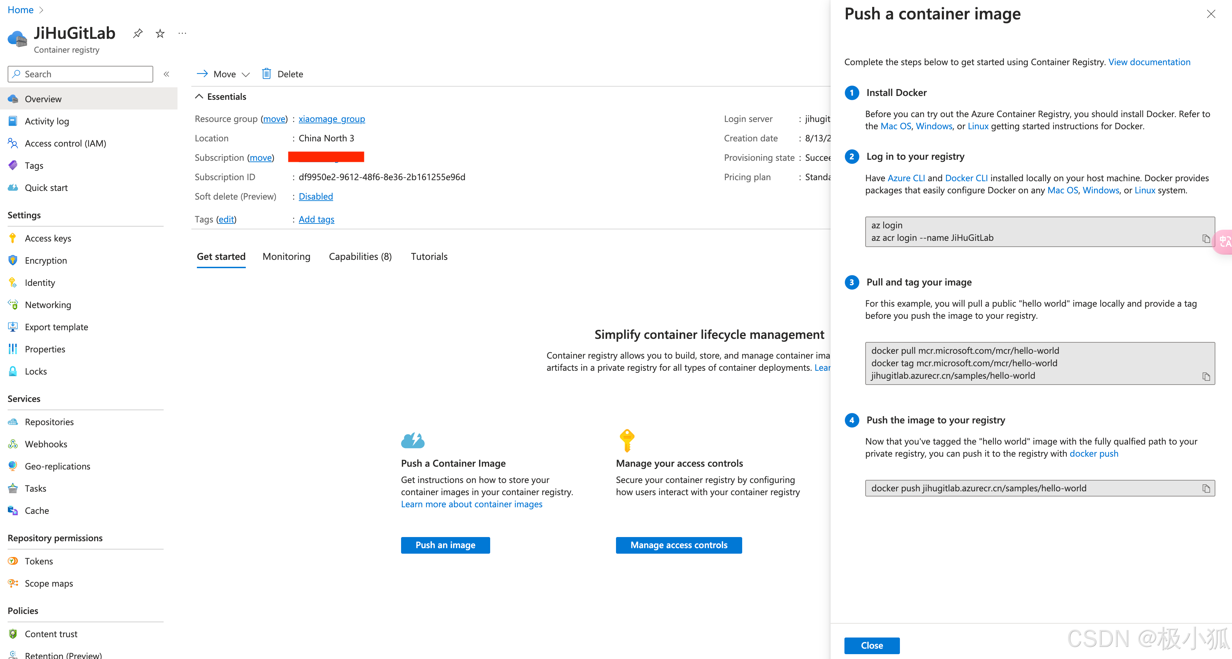Click the Locks padlock icon

pos(13,371)
